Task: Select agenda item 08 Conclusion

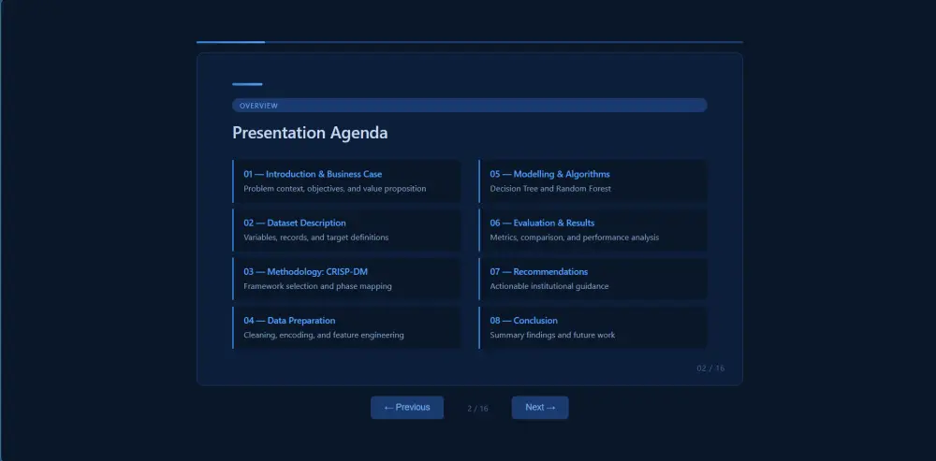Action: pyautogui.click(x=592, y=328)
